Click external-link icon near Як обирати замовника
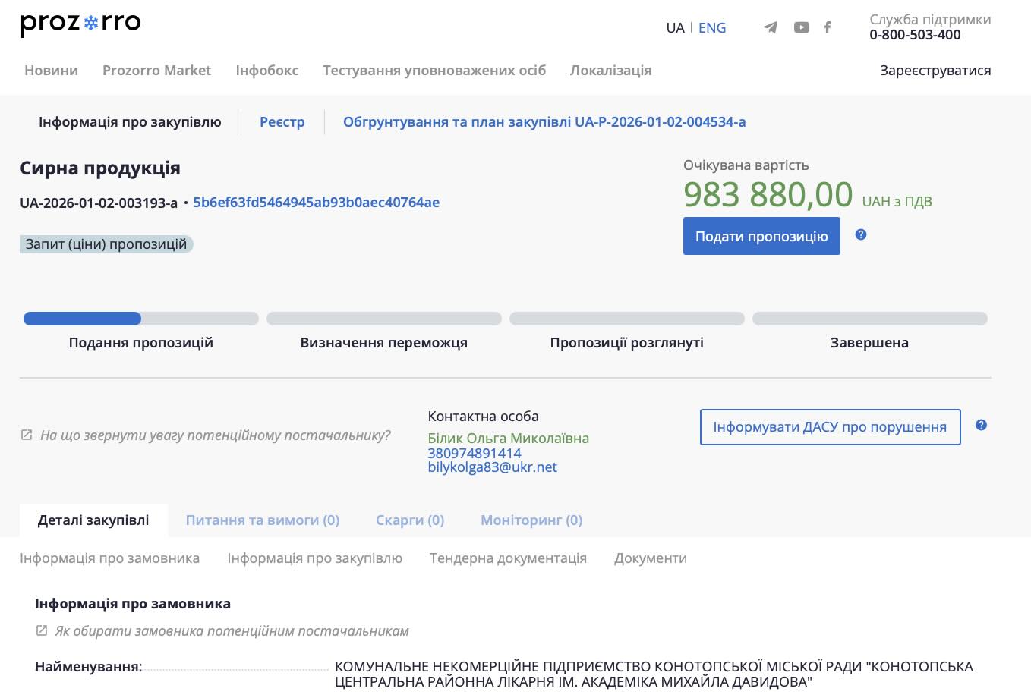Image resolution: width=1031 pixels, height=698 pixels. (x=42, y=631)
